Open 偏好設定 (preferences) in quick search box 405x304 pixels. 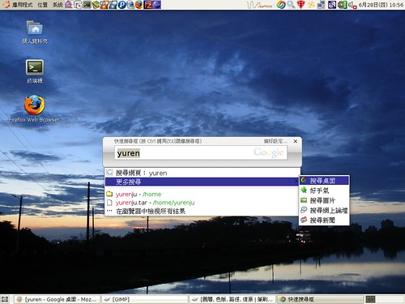275,141
